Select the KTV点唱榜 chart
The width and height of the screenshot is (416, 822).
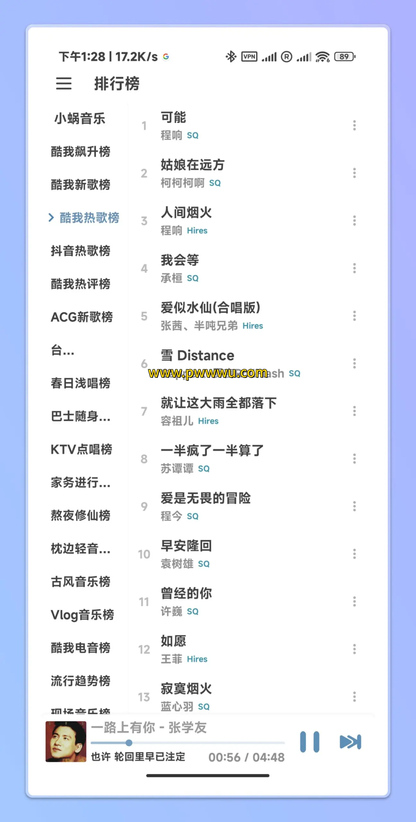[81, 449]
